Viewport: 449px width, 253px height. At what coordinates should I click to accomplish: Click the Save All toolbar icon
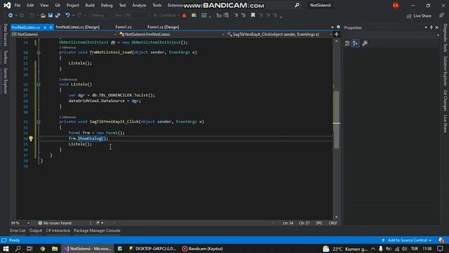(x=58, y=15)
